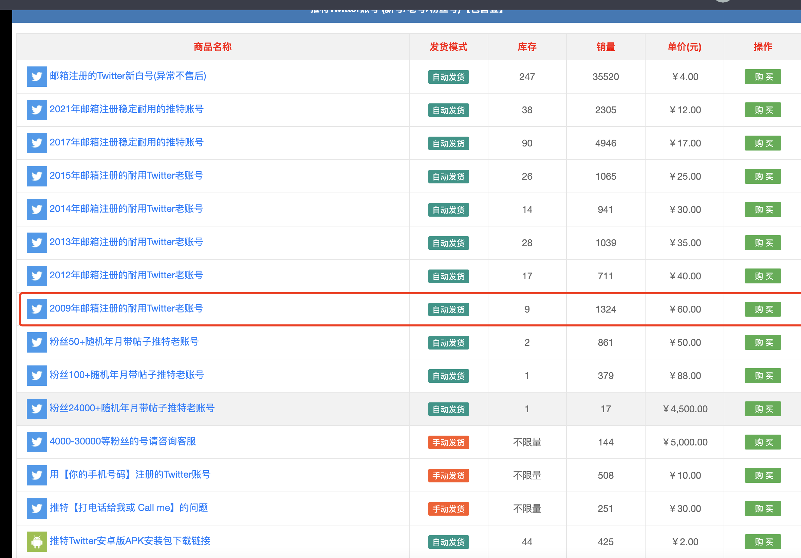
Task: Click Twitter icon beside 粉丝24000+ listing
Action: [x=37, y=409]
